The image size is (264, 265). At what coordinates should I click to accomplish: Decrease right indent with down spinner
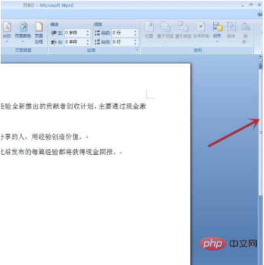pyautogui.click(x=88, y=43)
